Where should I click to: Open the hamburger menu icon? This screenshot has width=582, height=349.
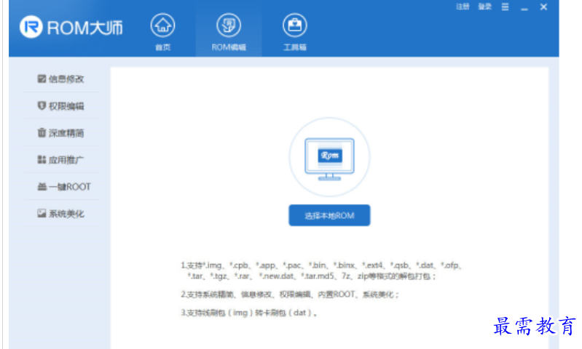506,7
